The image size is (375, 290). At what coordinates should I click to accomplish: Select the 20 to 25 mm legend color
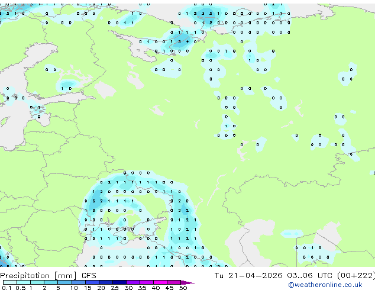click(106, 282)
